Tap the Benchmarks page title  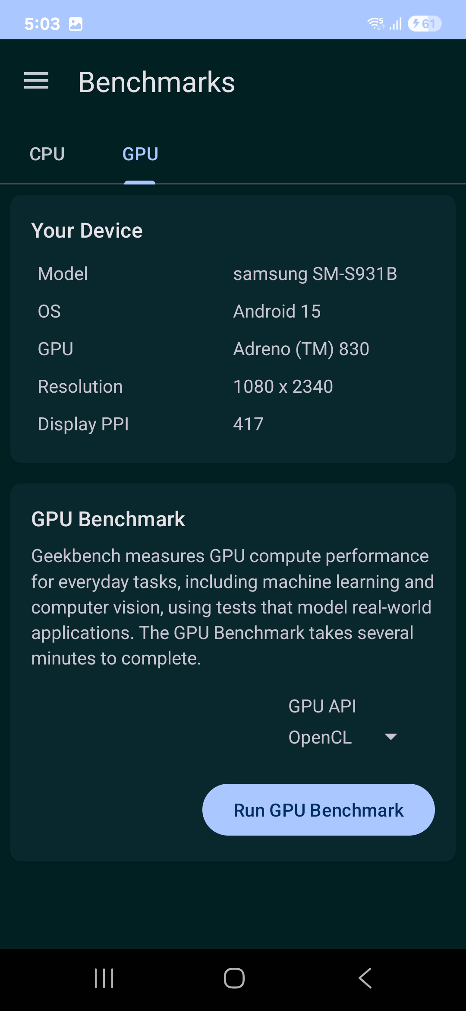pyautogui.click(x=157, y=82)
